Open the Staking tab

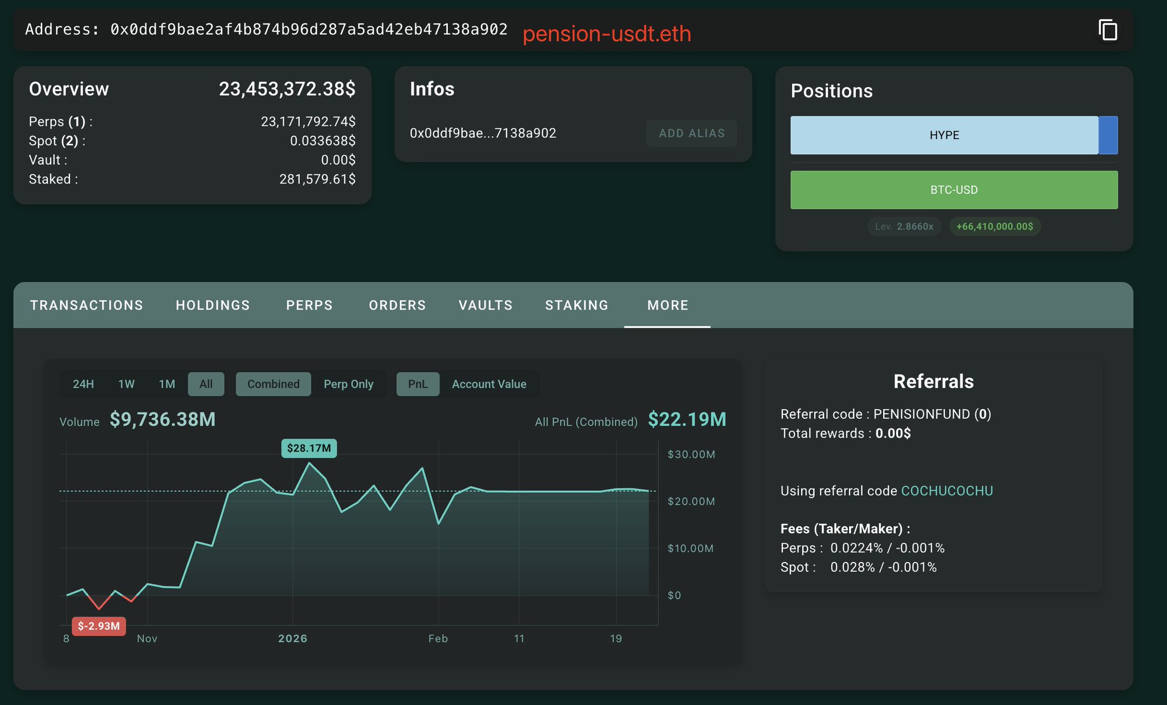tap(577, 305)
